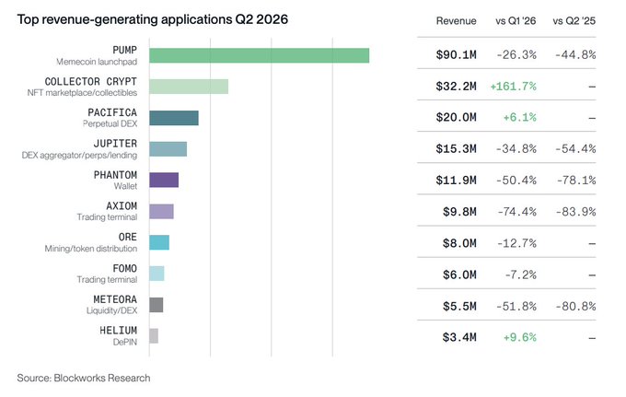Select the PHANTOM label
This screenshot has width=626, height=397.
[115, 175]
